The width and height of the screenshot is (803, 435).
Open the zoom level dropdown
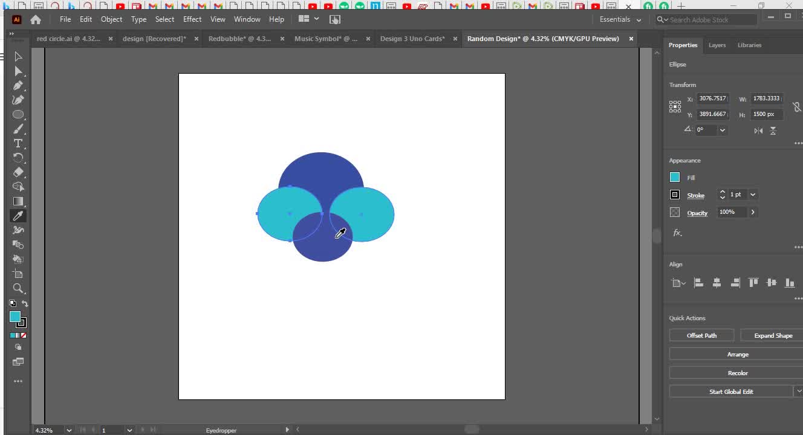(68, 430)
